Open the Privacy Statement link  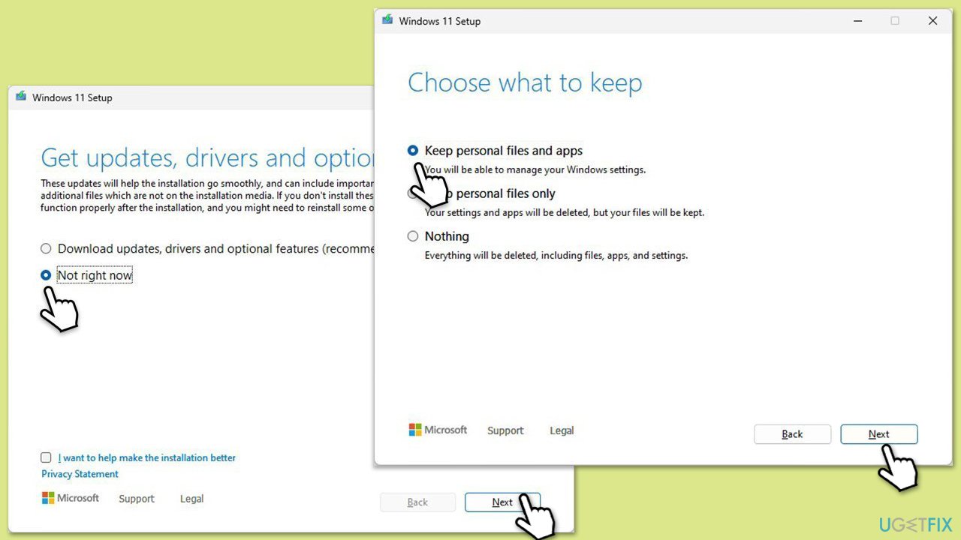point(80,474)
